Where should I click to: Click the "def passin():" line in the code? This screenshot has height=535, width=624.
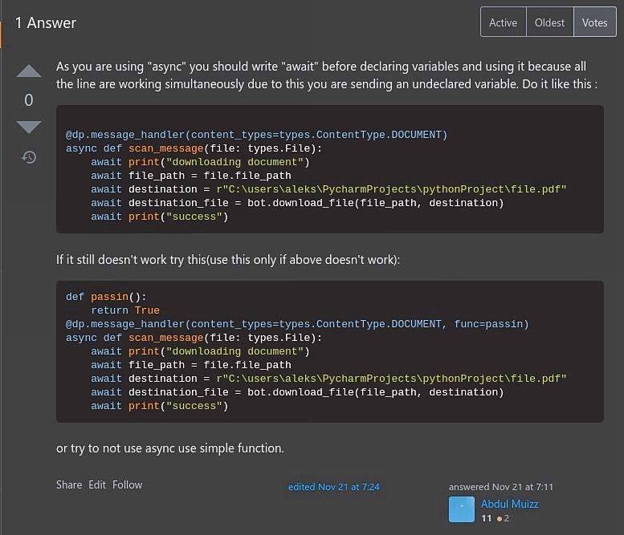coord(106,297)
